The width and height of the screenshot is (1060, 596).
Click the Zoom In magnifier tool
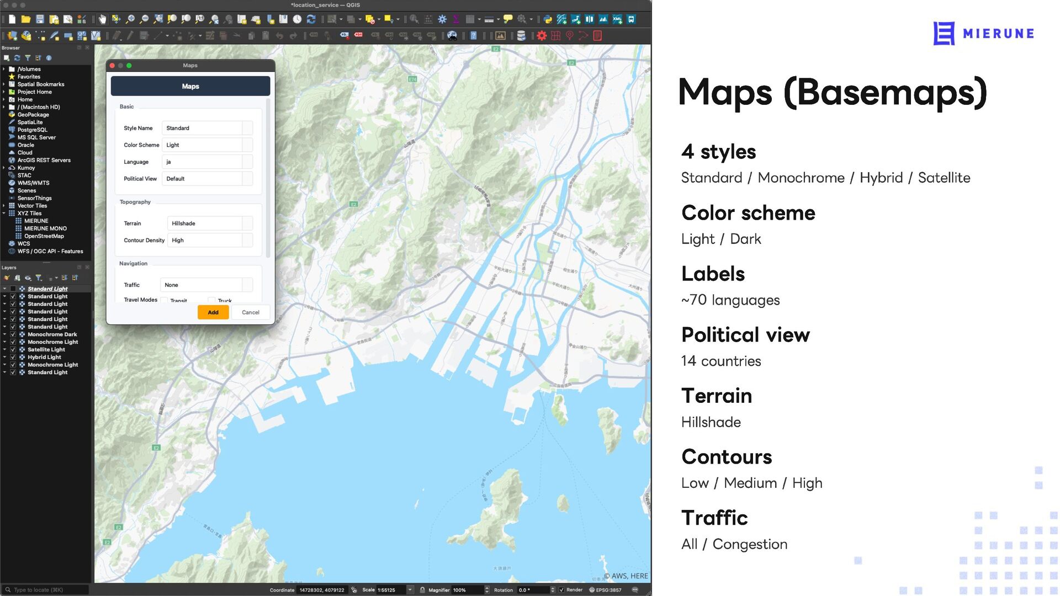(130, 19)
